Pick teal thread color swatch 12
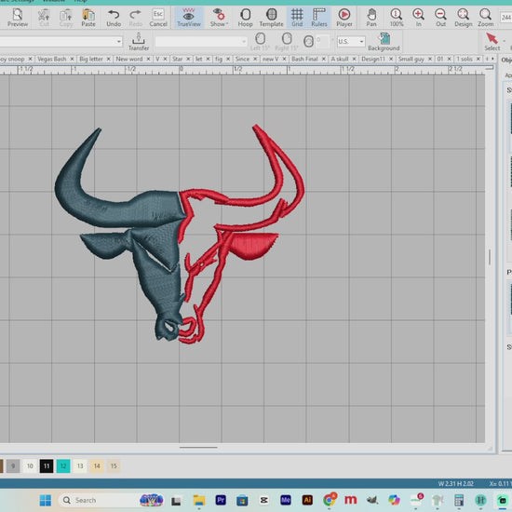This screenshot has width=512, height=512. 63,466
